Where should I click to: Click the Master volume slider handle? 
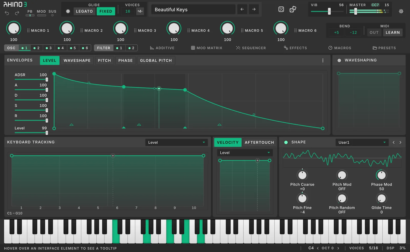[x=355, y=11]
